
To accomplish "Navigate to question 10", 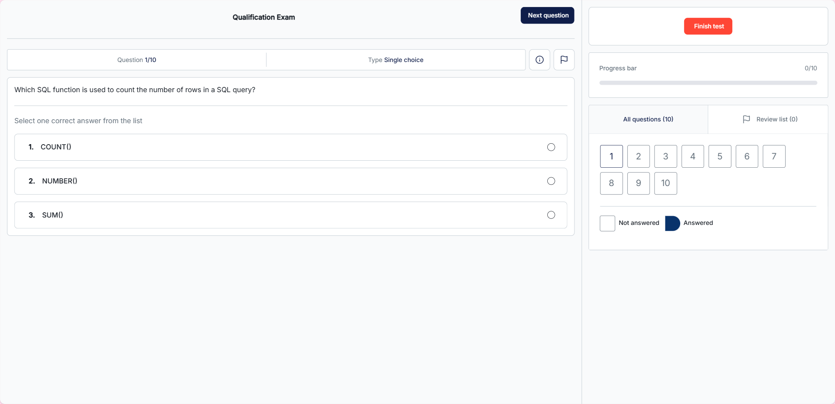I will 665,183.
